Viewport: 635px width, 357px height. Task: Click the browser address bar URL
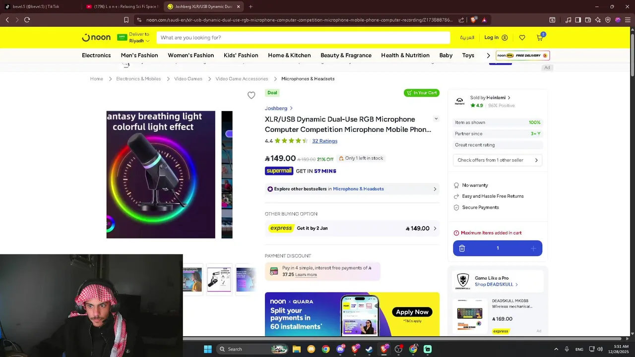click(299, 20)
